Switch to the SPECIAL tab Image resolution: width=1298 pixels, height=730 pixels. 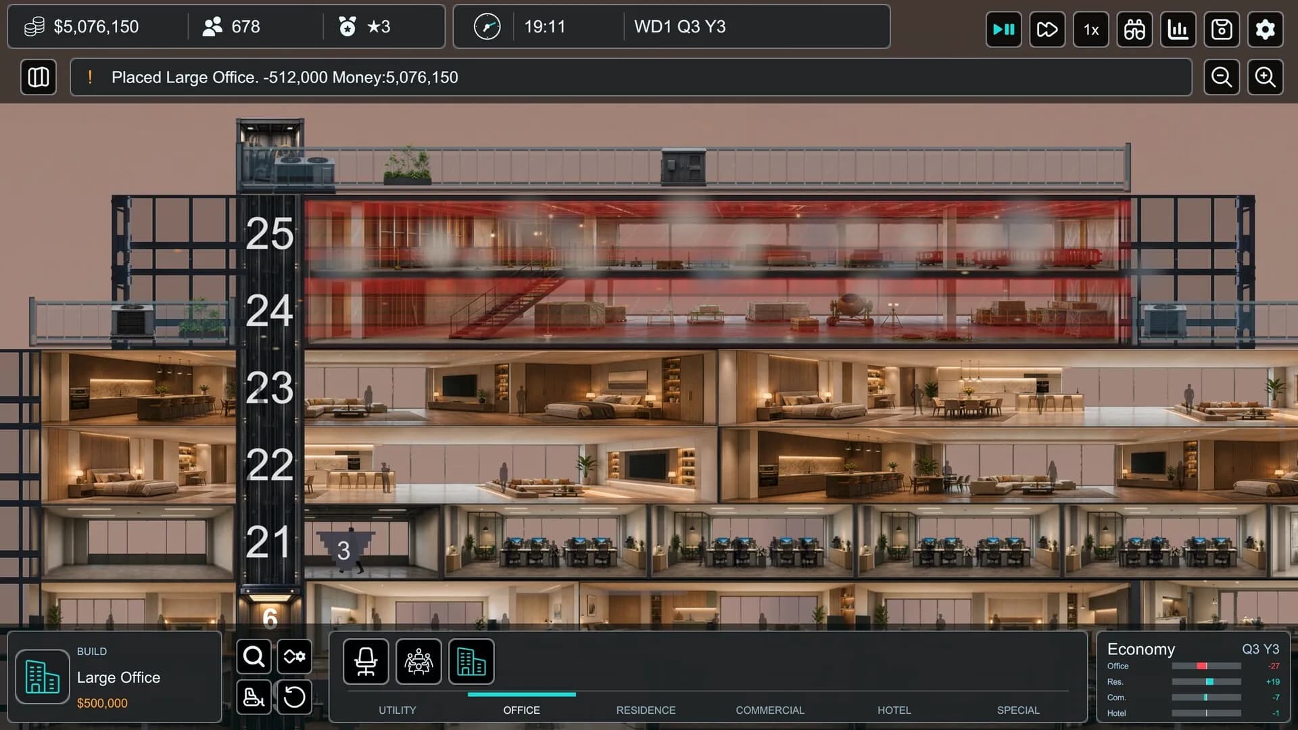point(1018,710)
